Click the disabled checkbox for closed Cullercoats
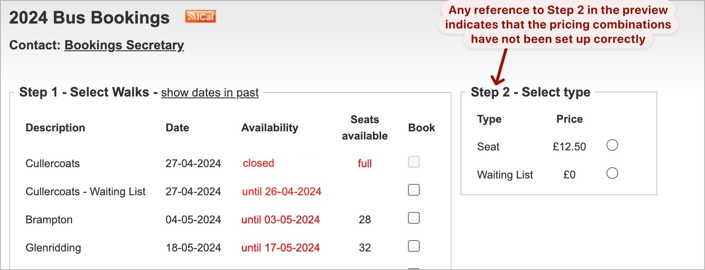This screenshot has width=705, height=270. (x=413, y=162)
